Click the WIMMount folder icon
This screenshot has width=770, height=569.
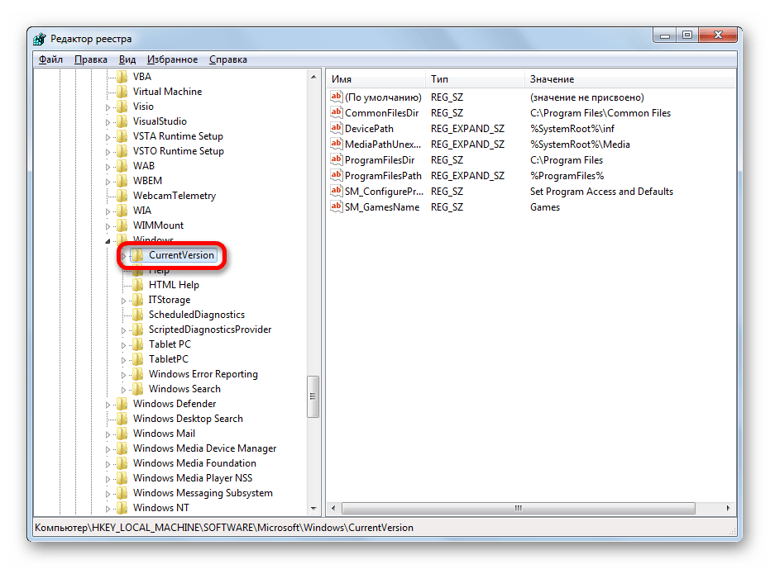122,225
